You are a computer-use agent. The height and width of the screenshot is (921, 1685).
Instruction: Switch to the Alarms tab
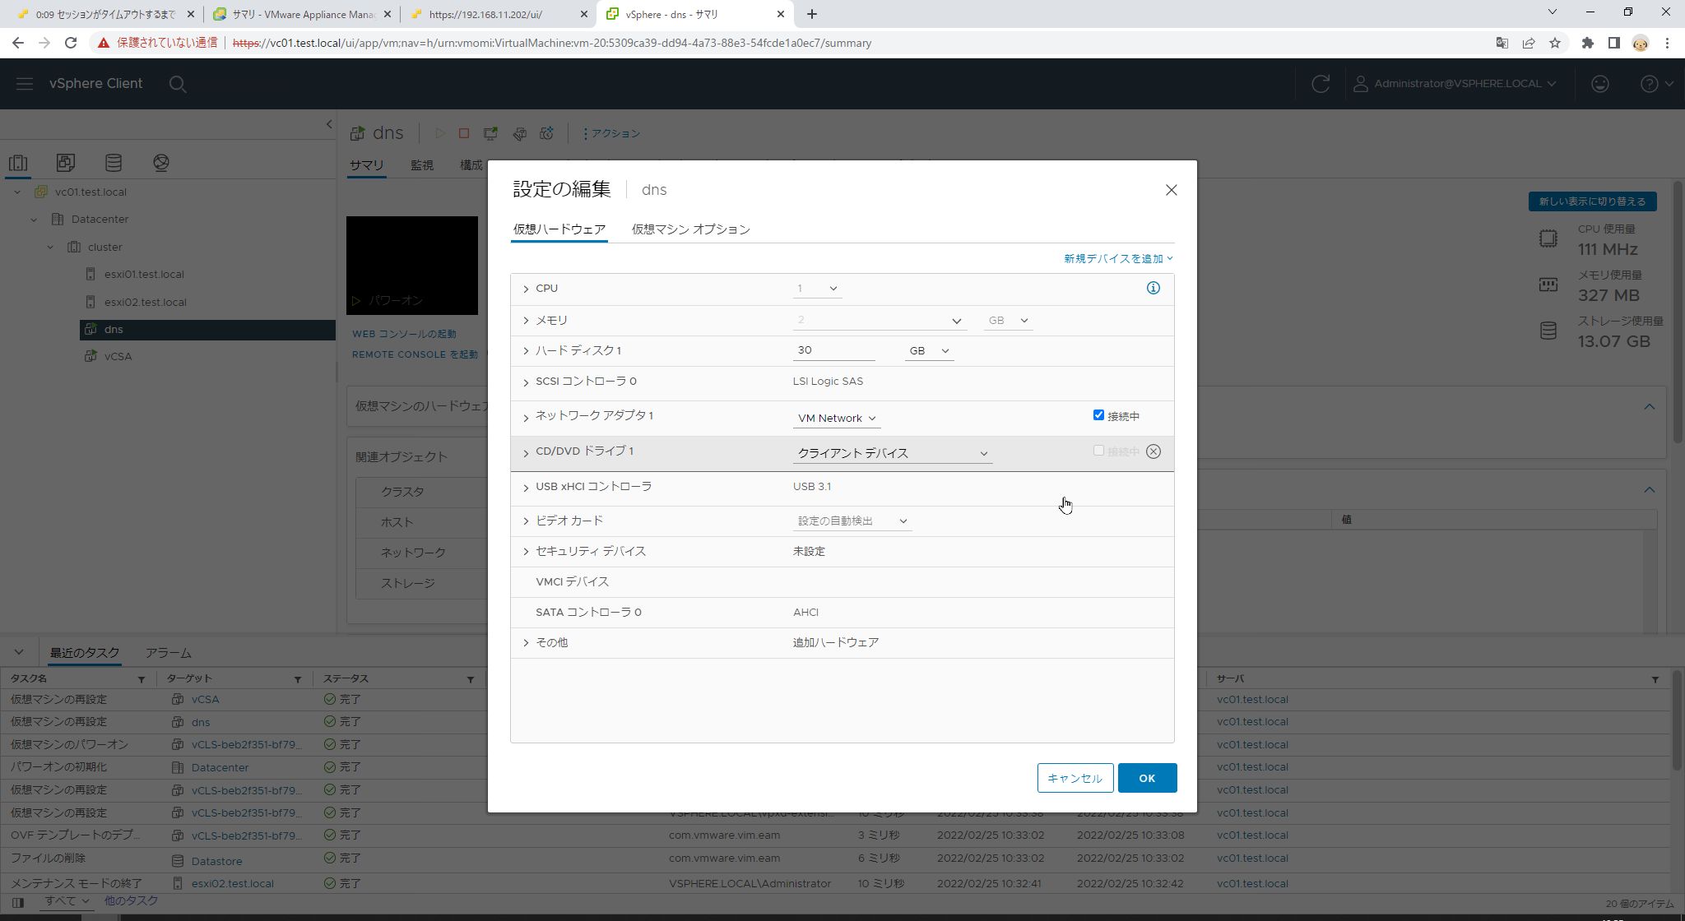pyautogui.click(x=169, y=653)
